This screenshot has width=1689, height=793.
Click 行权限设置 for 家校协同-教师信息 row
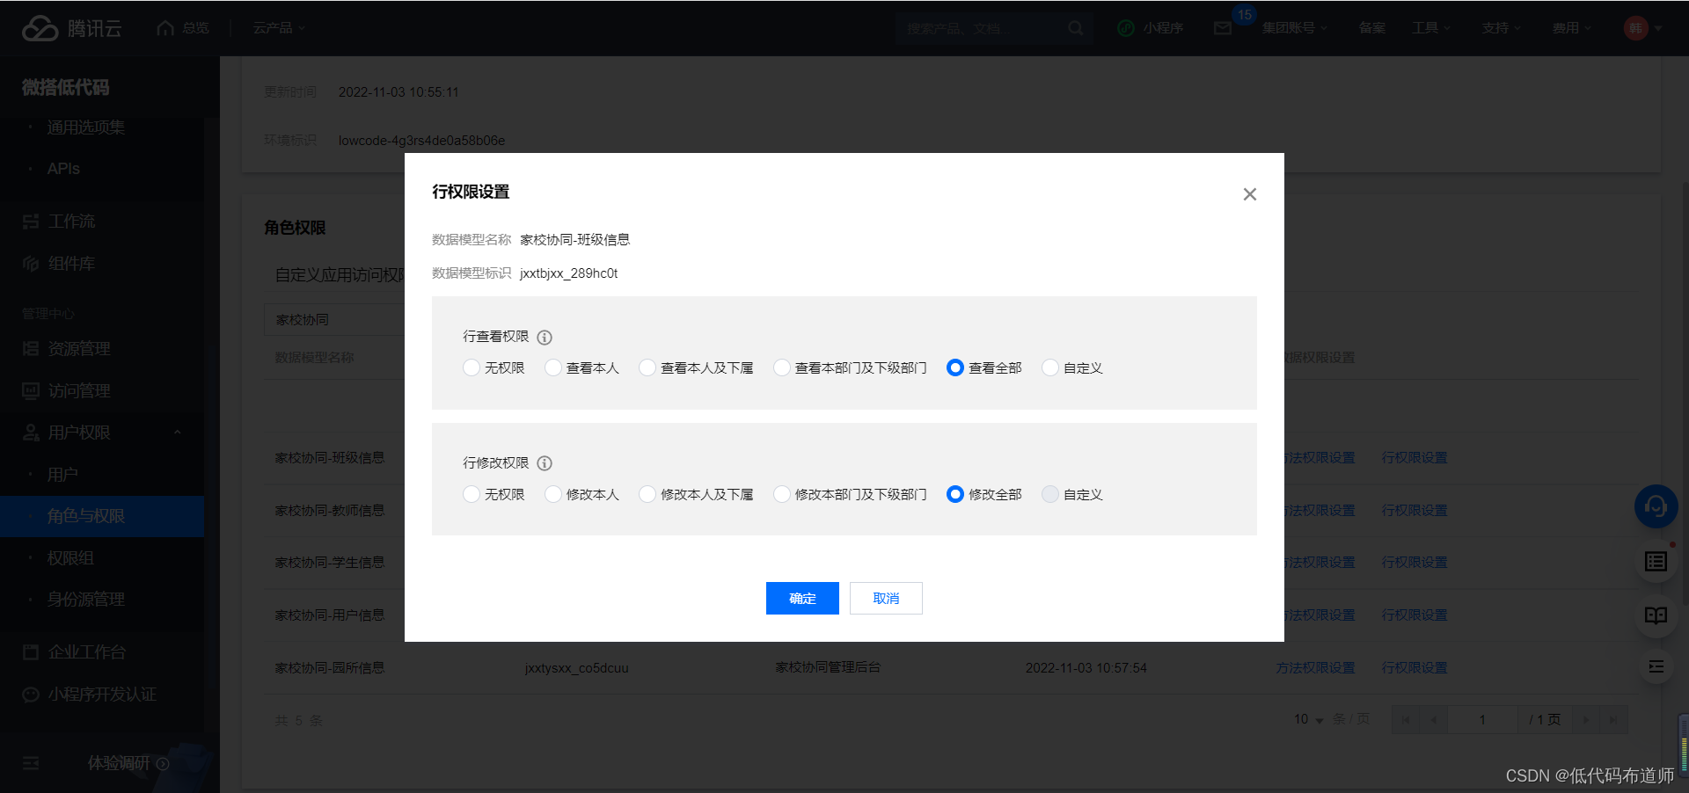click(1414, 511)
